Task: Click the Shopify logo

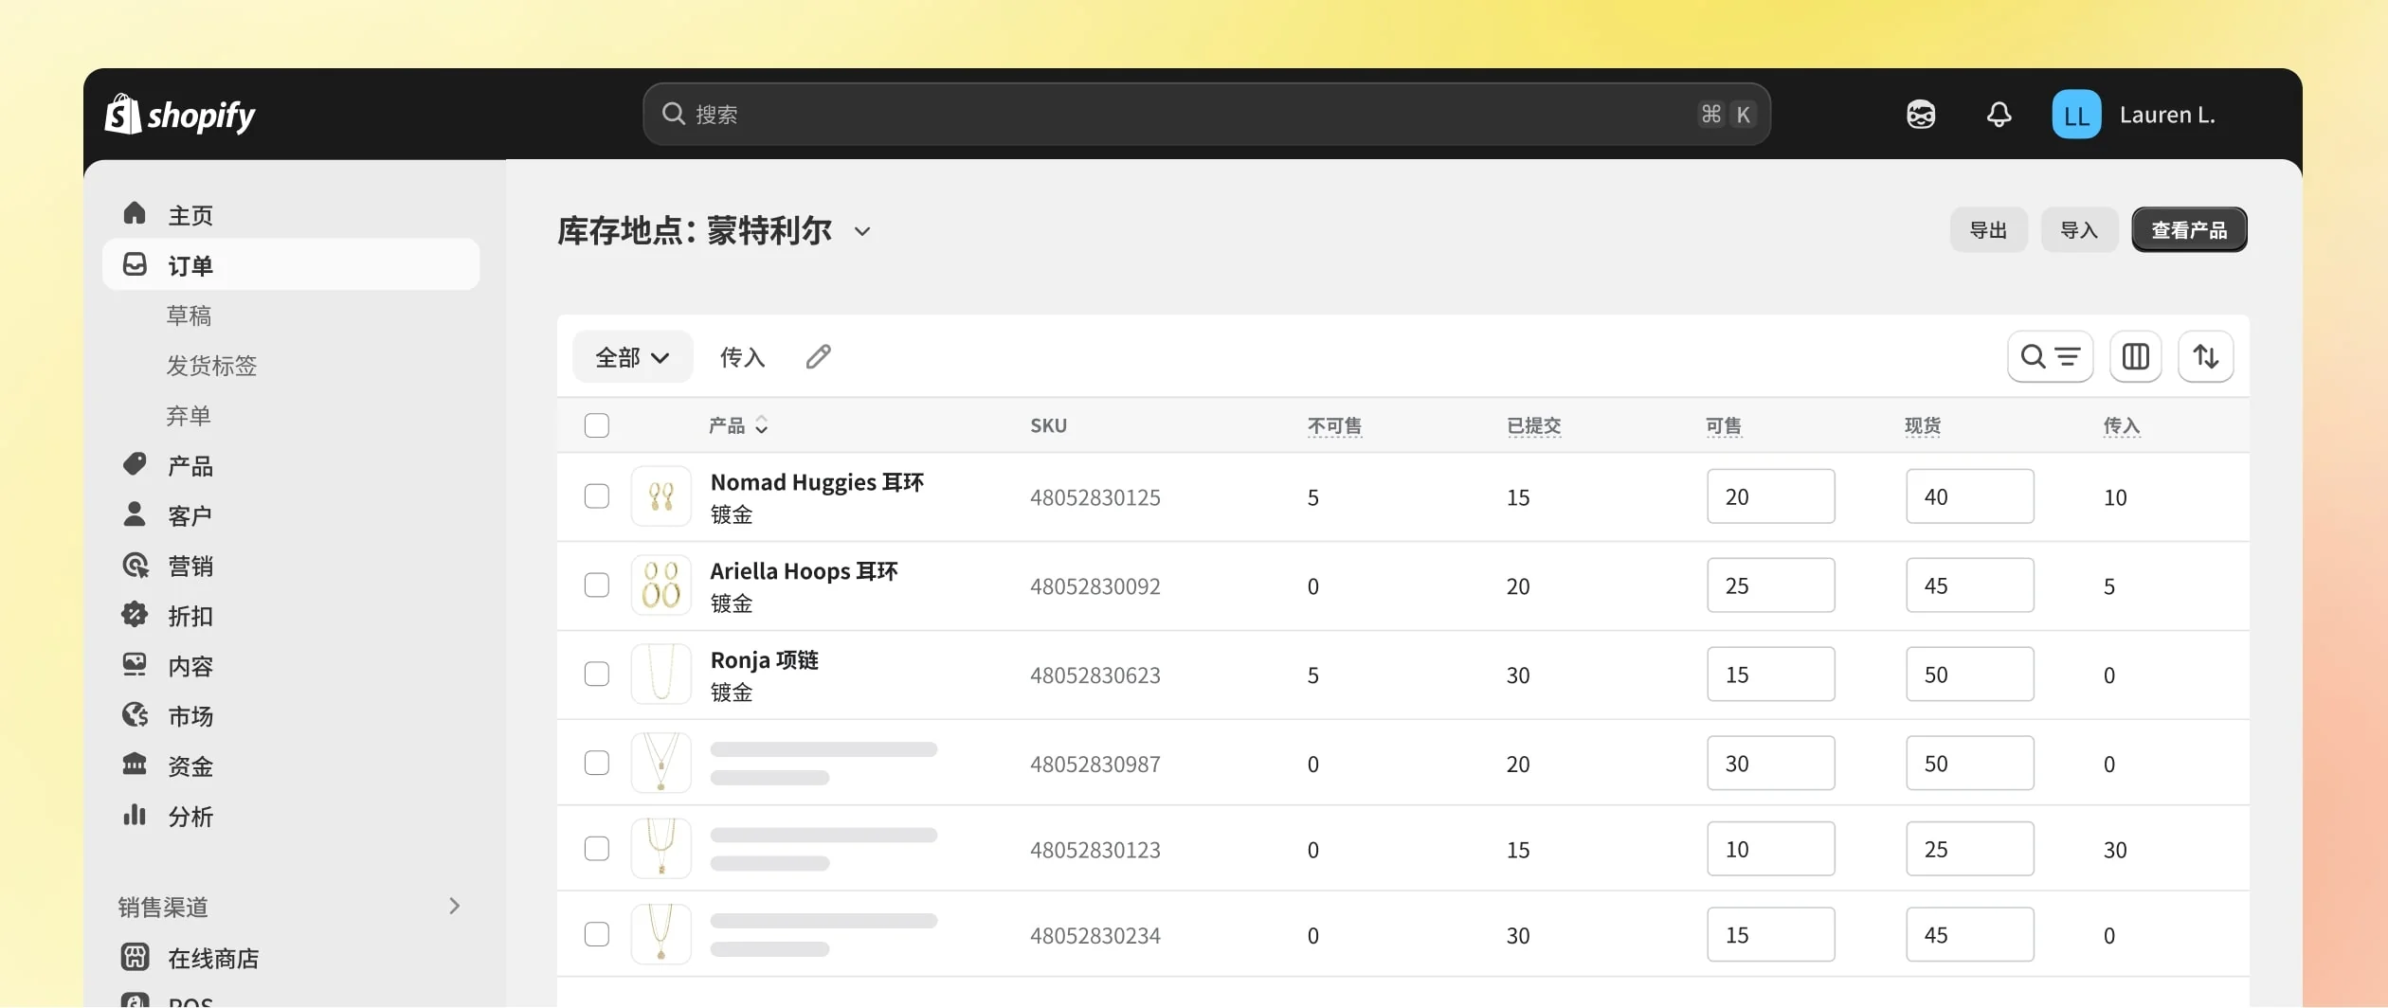Action: 180,115
